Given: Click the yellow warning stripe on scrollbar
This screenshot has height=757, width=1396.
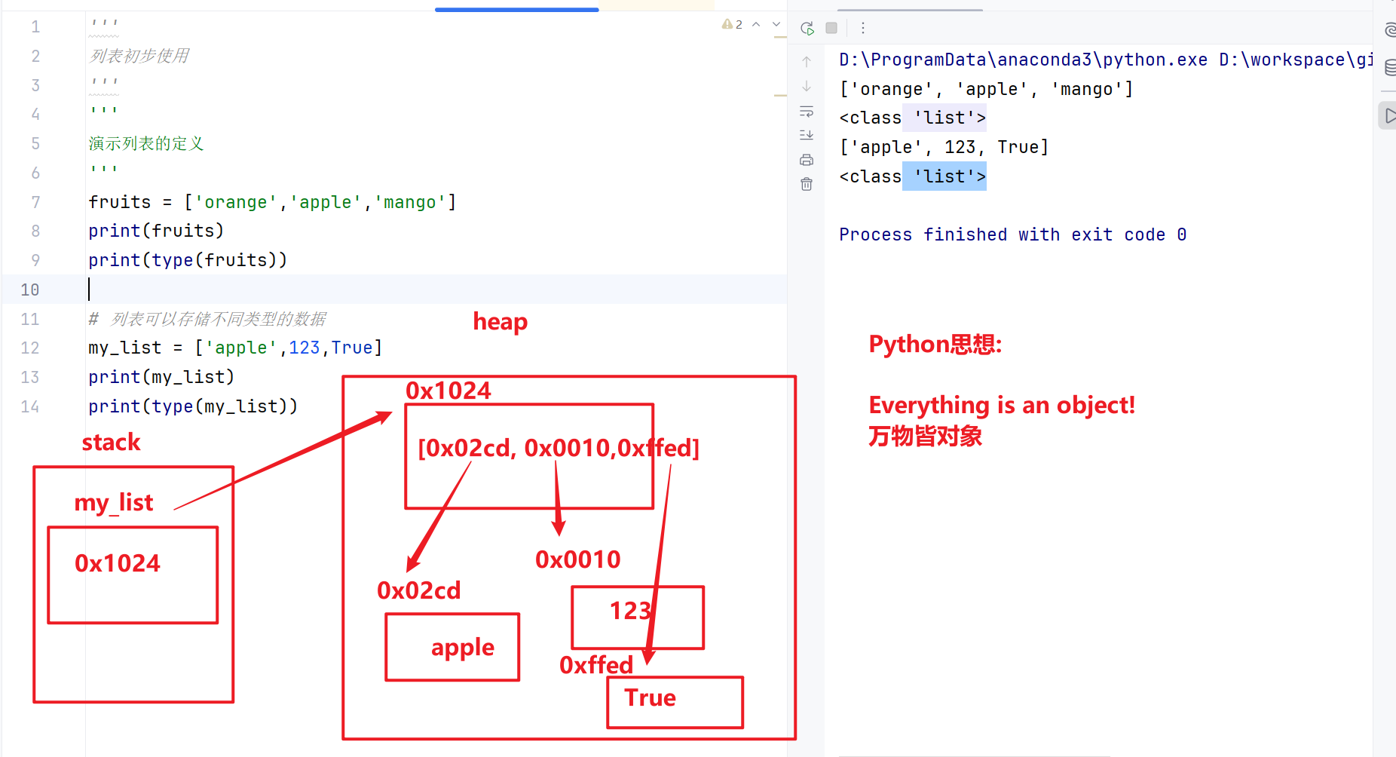Looking at the screenshot, I should click(780, 36).
